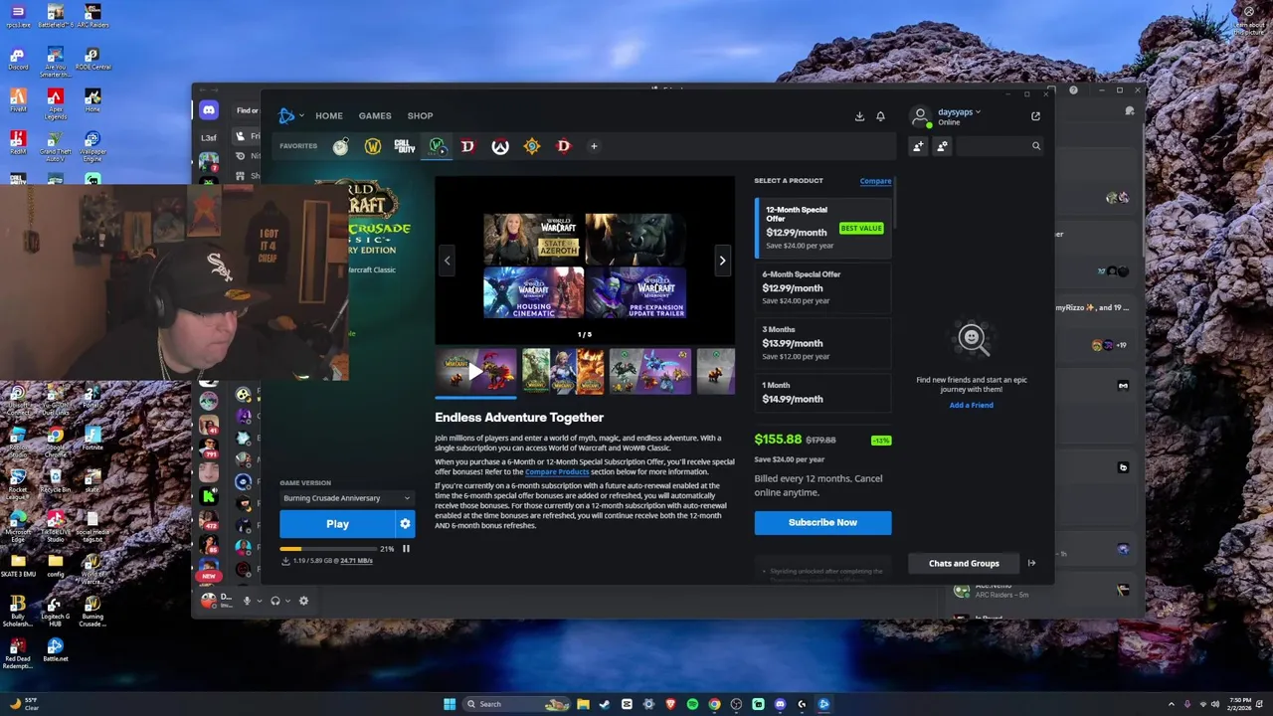Image resolution: width=1273 pixels, height=716 pixels.
Task: Open Google Chrome from the taskbar
Action: (714, 704)
